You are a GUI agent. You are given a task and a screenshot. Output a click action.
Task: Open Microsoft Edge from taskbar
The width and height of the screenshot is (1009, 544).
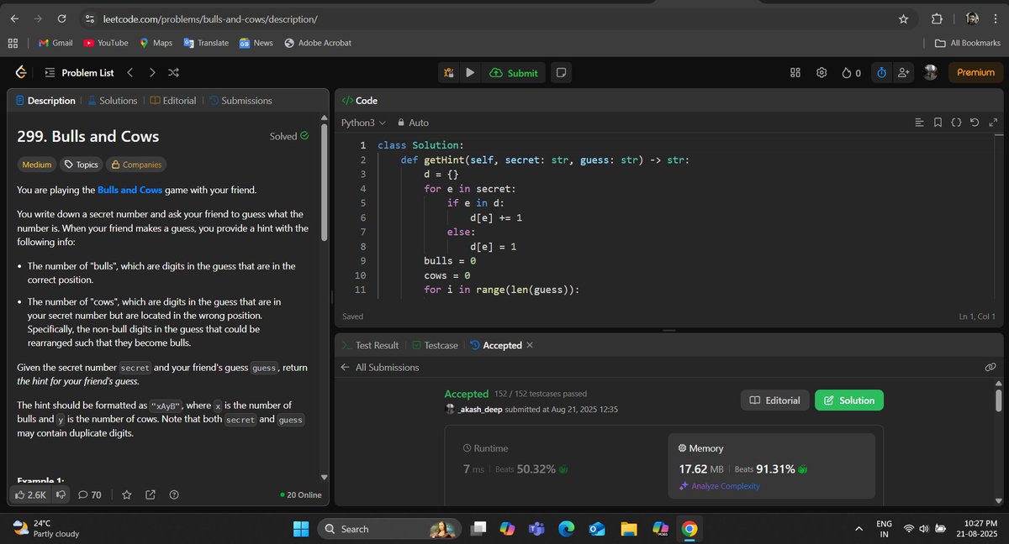(566, 529)
